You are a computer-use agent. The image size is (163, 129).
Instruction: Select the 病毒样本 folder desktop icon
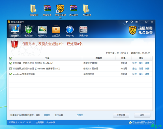coord(34,10)
